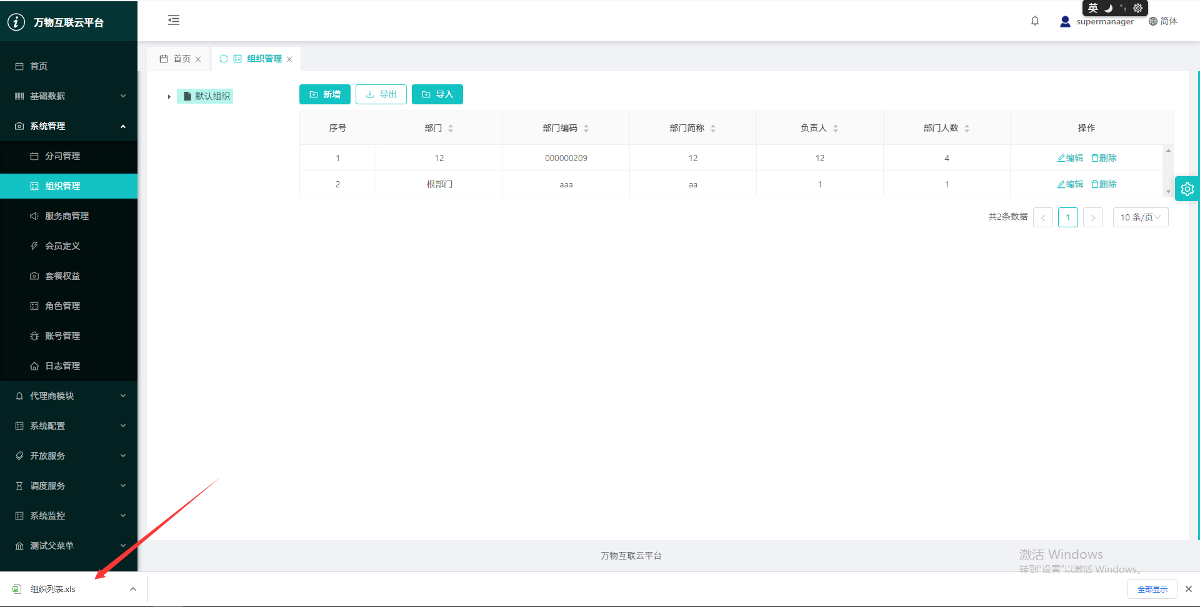1200x607 pixels.
Task: Close the 组织管理 tab
Action: coord(289,59)
